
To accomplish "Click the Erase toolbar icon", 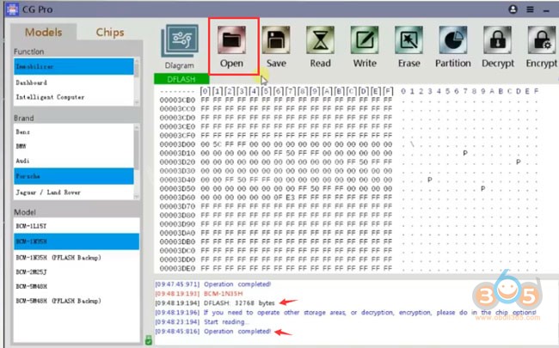I will coord(408,40).
